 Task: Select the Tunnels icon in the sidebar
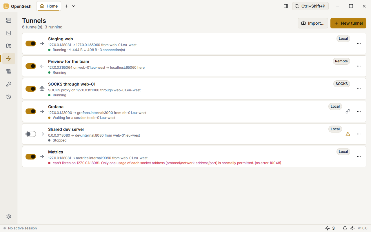[9, 59]
